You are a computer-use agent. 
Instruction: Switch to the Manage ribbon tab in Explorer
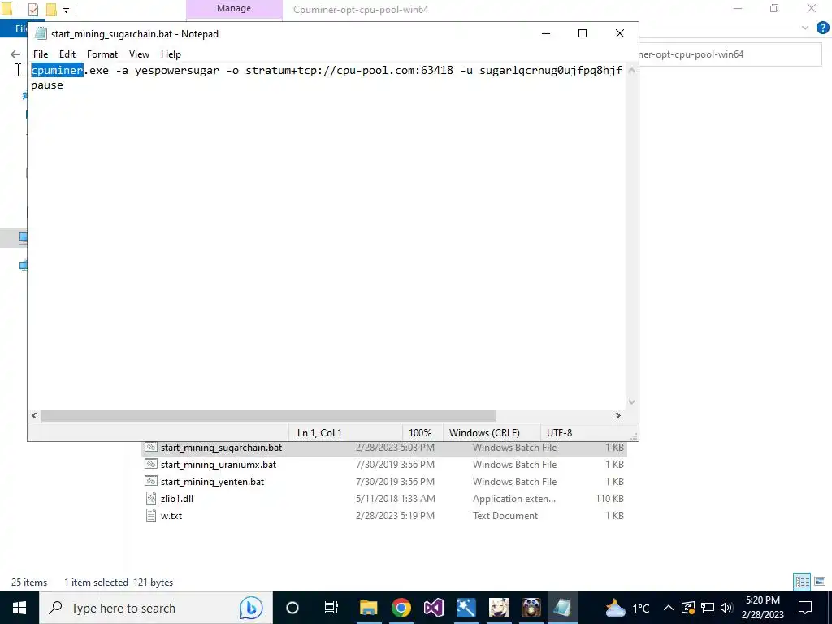point(234,9)
